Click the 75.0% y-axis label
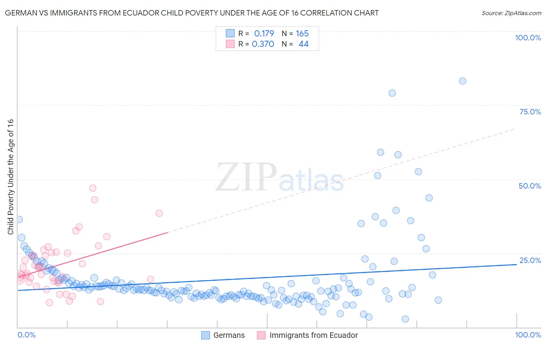 coord(530,112)
